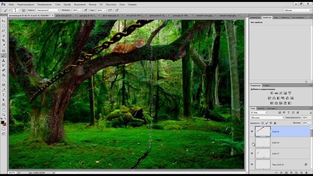Viewport: 313px width, 176px height.
Task: Add a Photo Filter adjustment
Action: (283, 98)
